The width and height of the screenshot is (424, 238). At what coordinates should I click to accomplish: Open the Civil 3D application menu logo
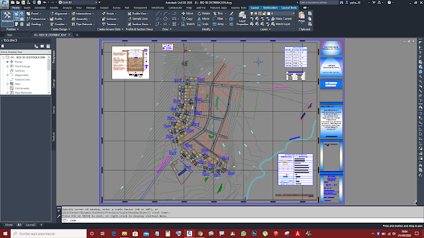pyautogui.click(x=5, y=4)
